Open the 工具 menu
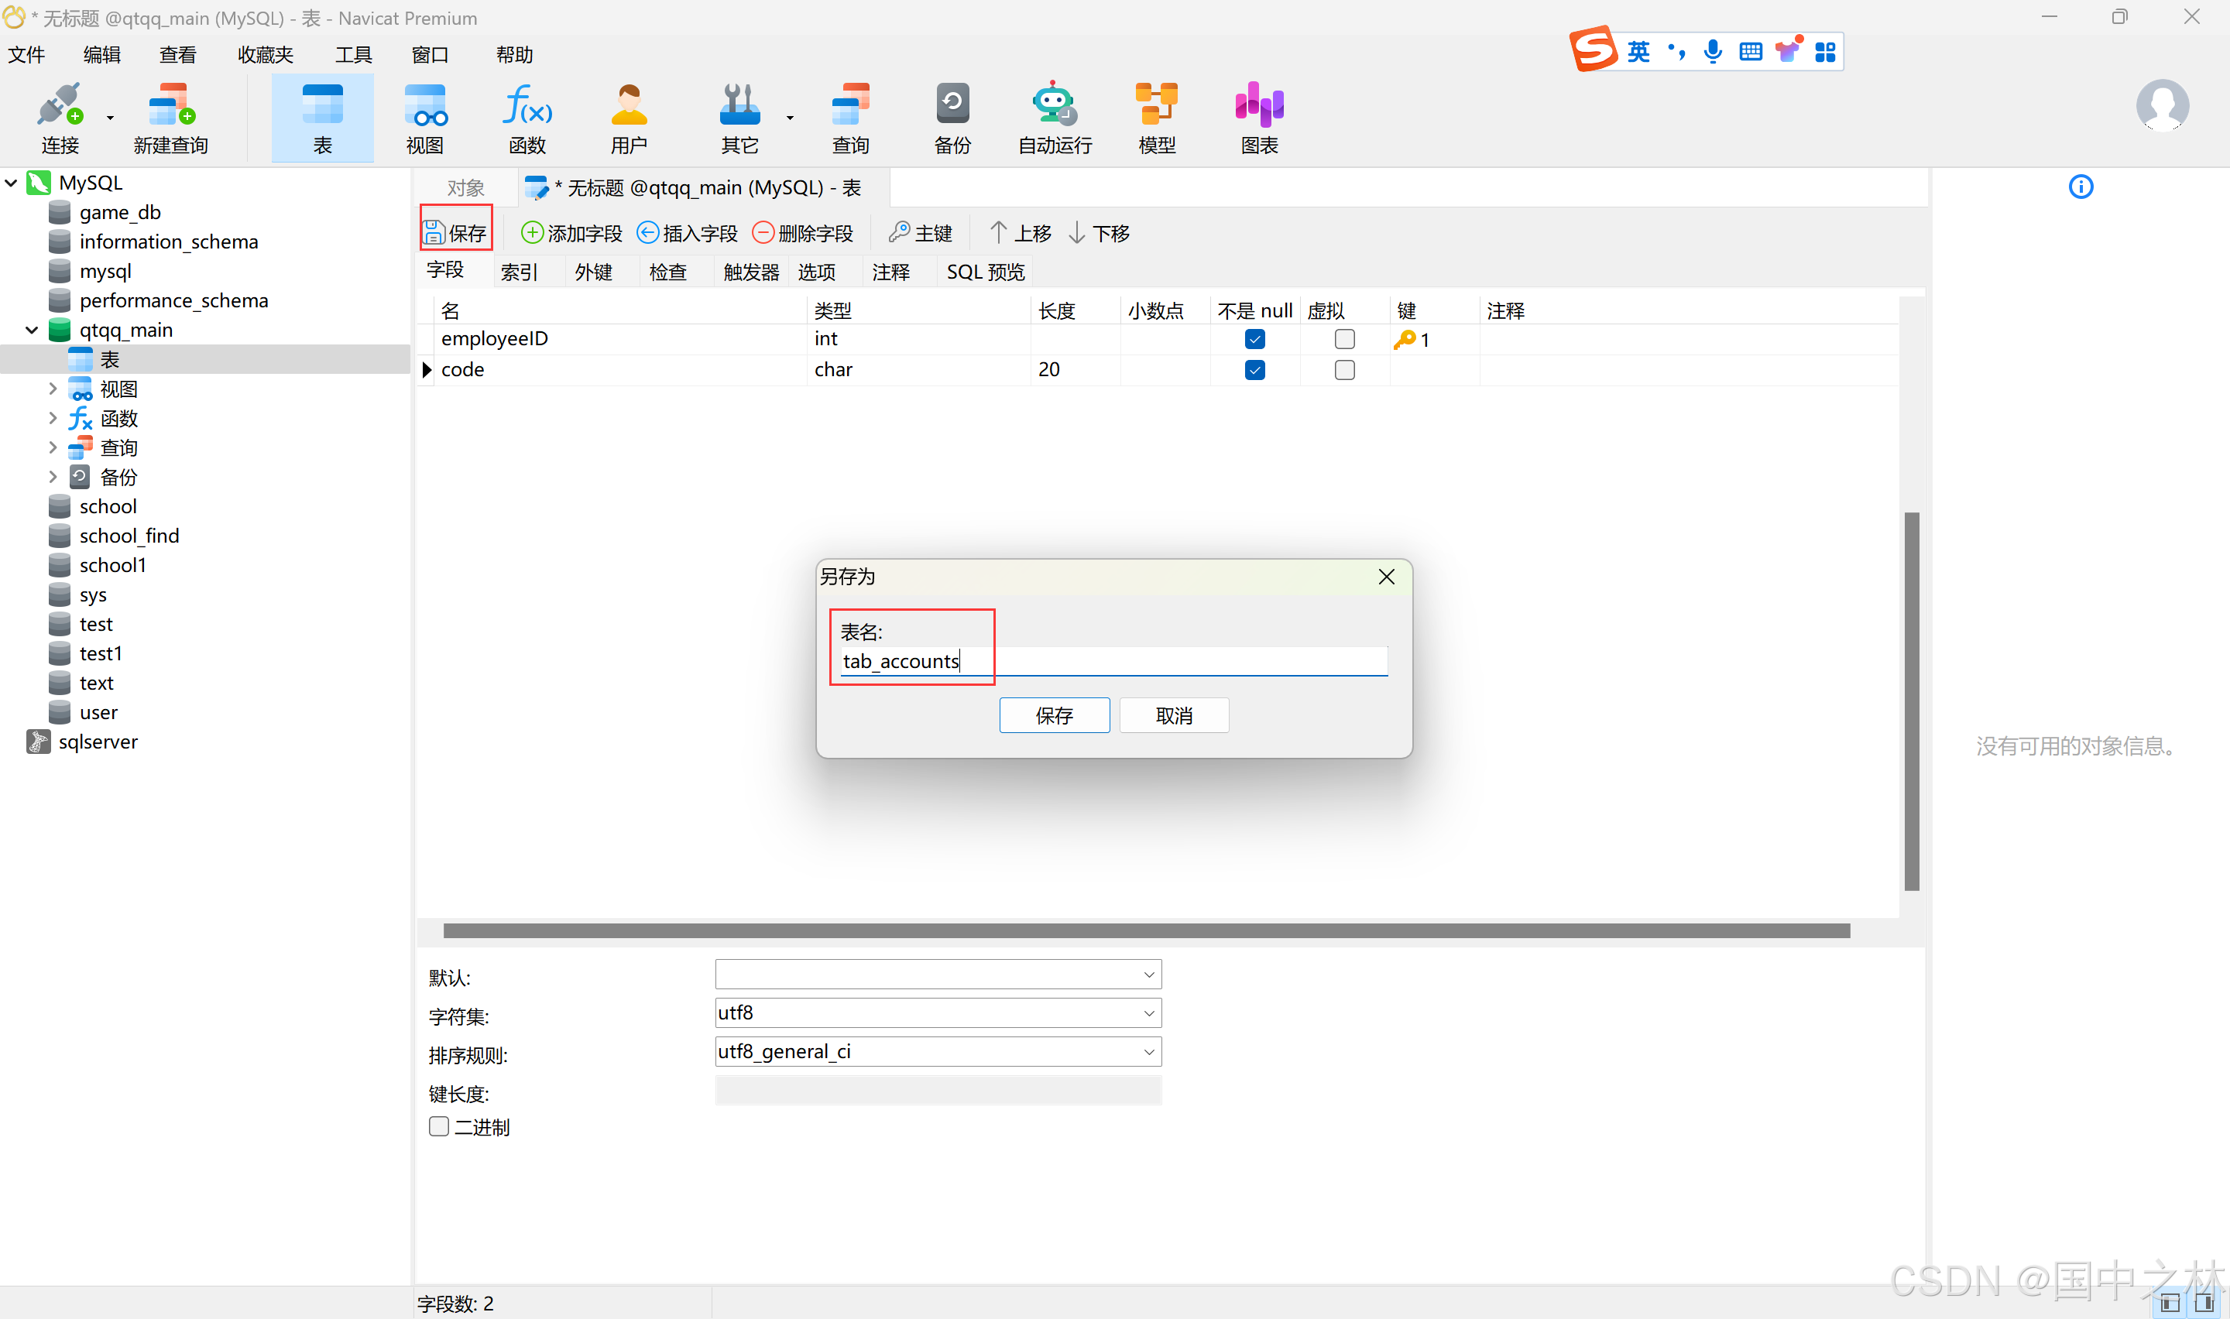2230x1319 pixels. click(x=354, y=55)
